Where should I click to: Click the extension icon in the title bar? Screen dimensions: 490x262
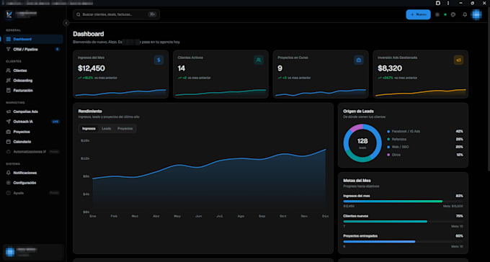tap(438, 3)
